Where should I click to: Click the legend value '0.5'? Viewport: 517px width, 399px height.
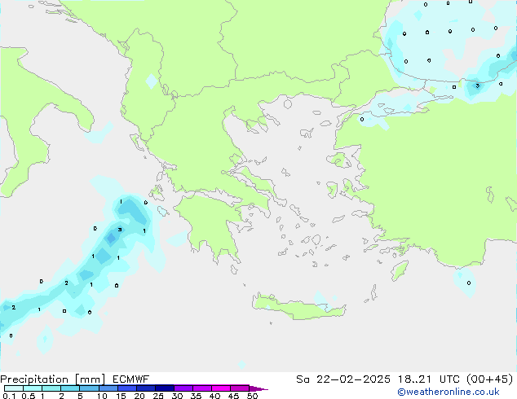pos(29,396)
